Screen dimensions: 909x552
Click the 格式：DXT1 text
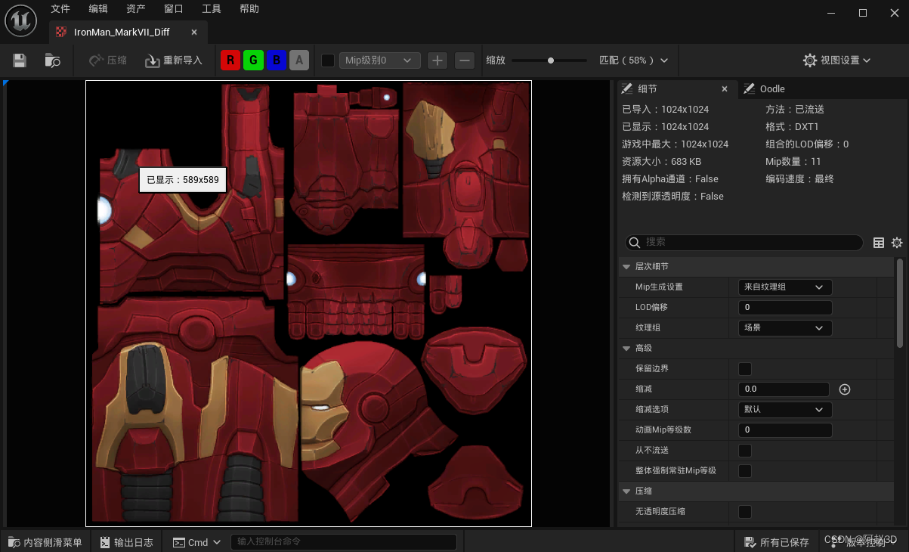click(x=792, y=127)
